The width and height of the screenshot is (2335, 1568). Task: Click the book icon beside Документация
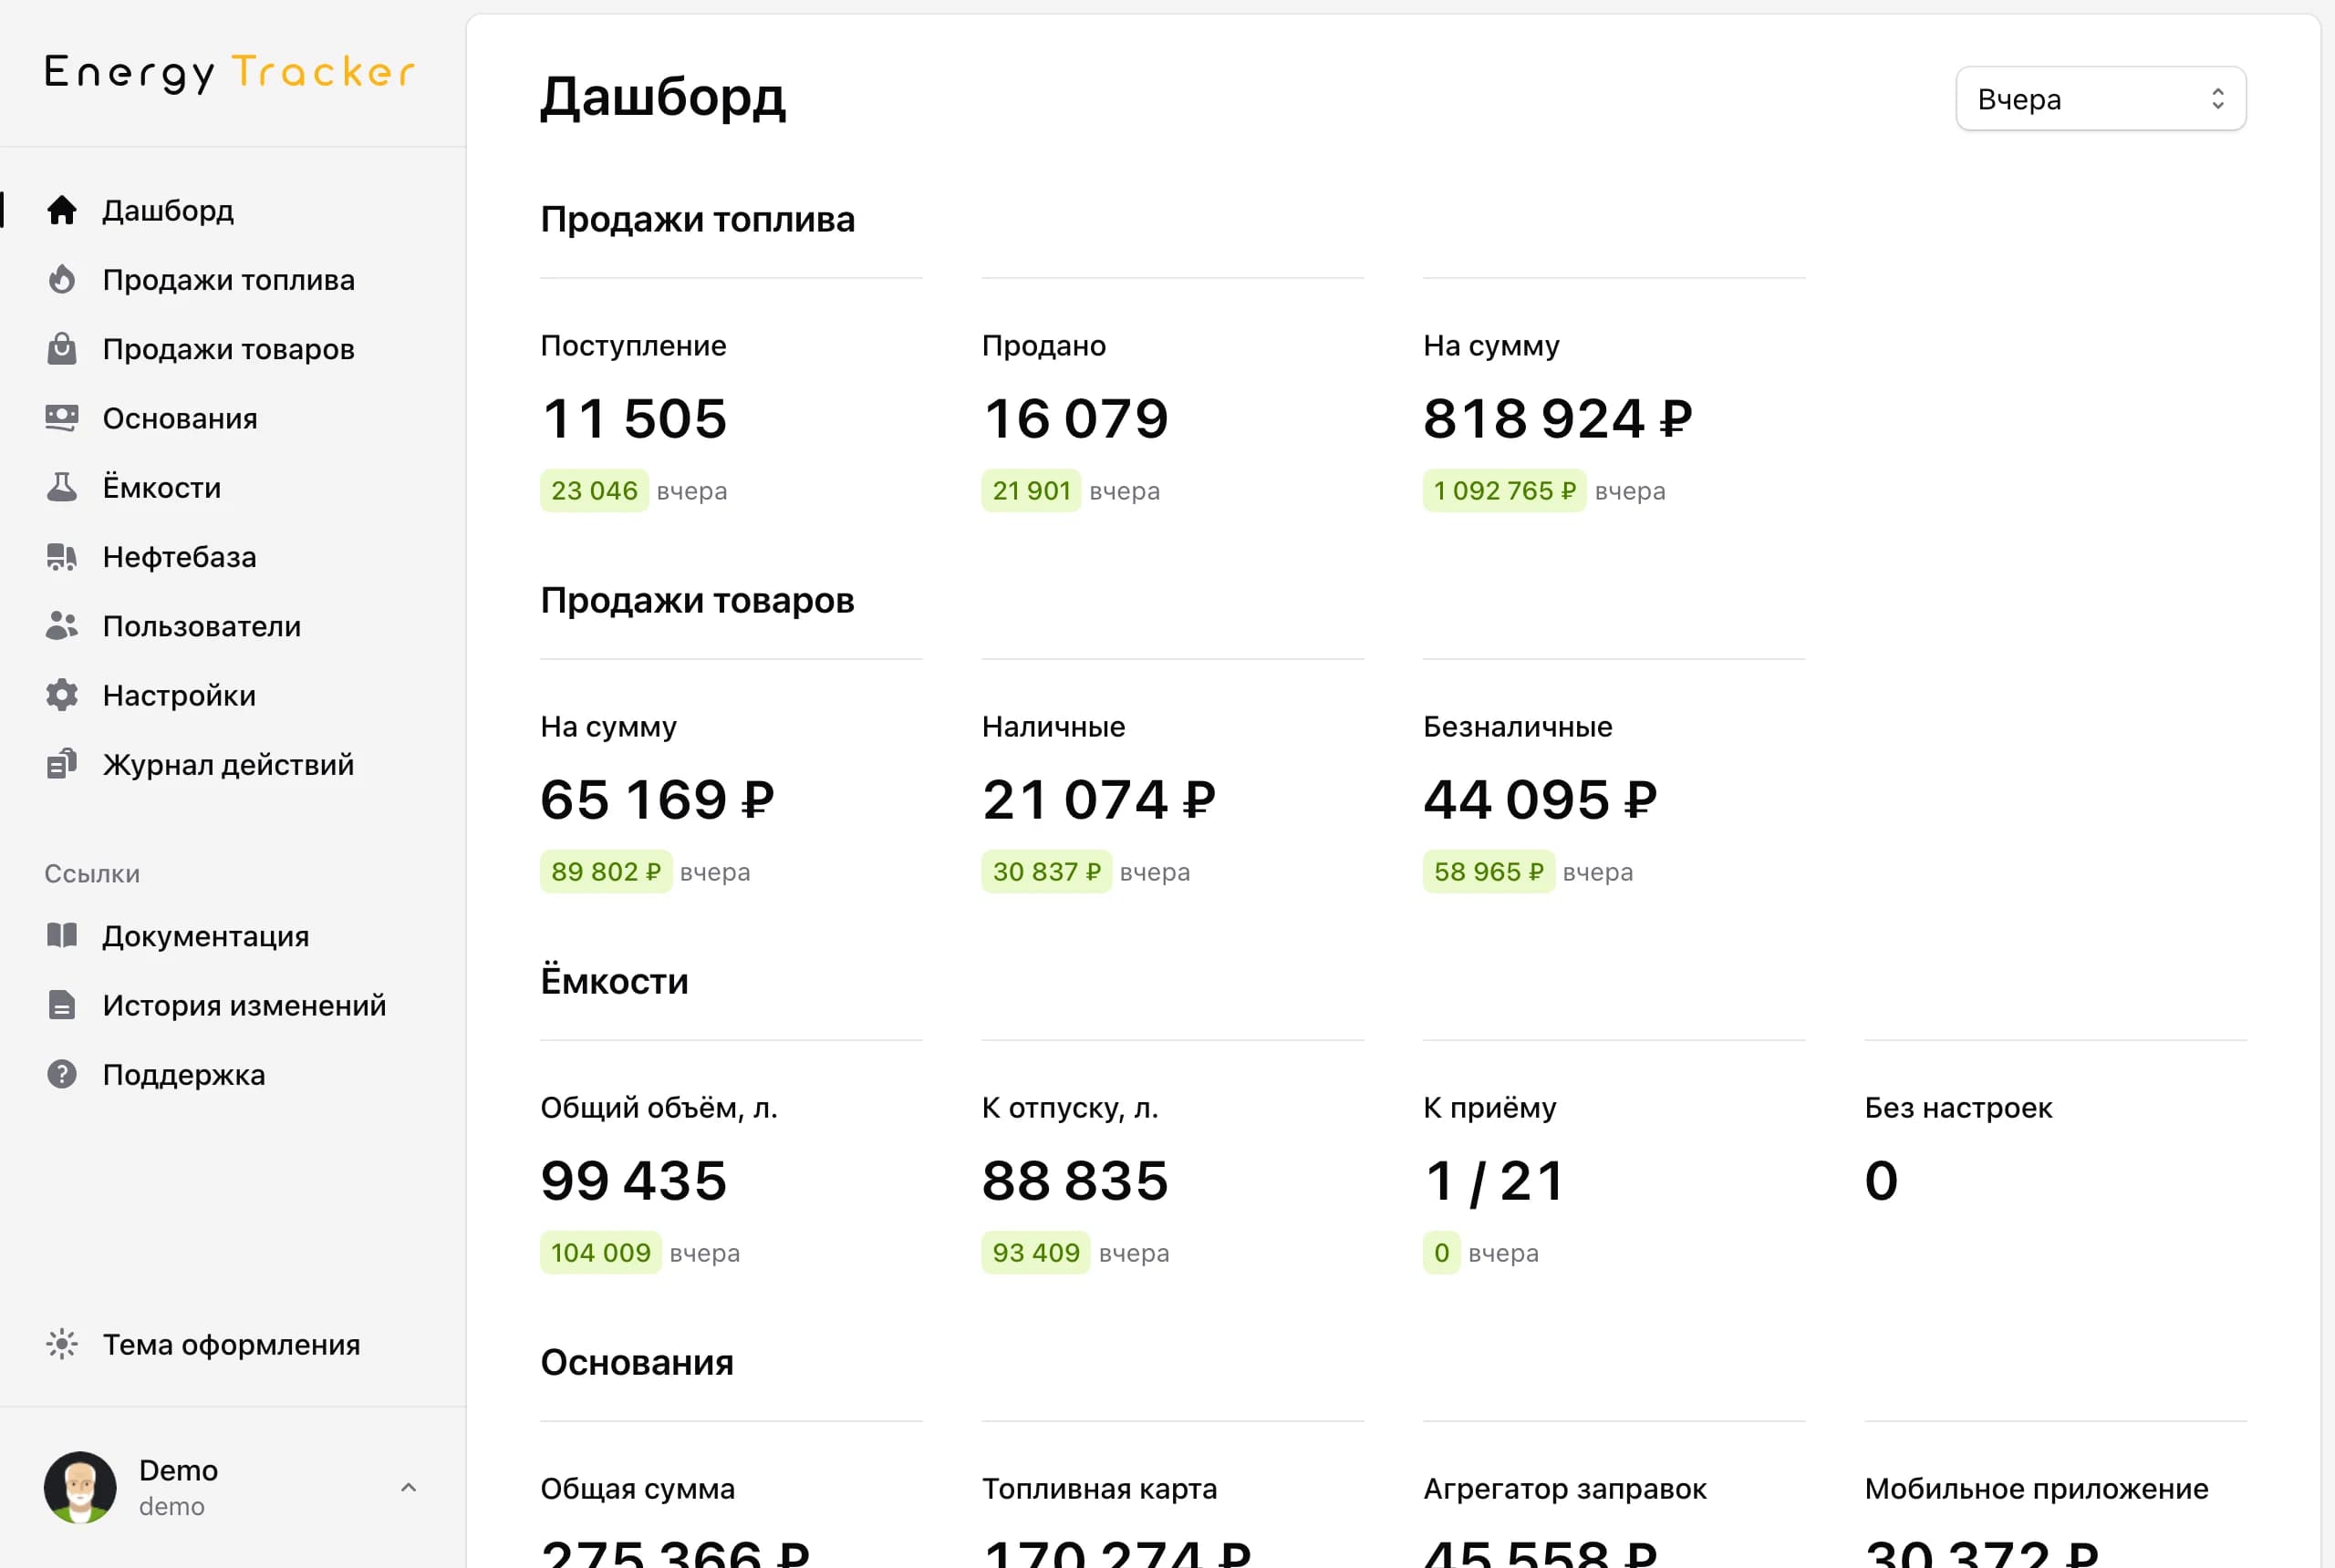point(62,935)
